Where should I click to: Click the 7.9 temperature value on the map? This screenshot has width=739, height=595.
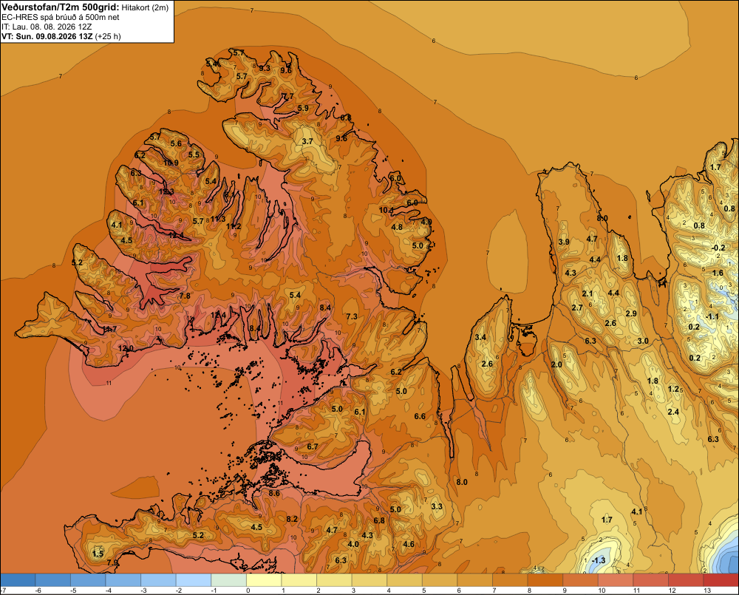[x=112, y=563]
